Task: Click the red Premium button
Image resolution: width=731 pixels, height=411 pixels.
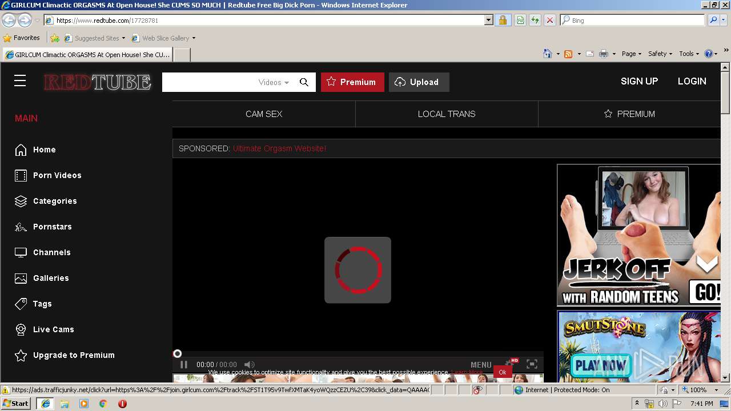Action: (x=352, y=82)
